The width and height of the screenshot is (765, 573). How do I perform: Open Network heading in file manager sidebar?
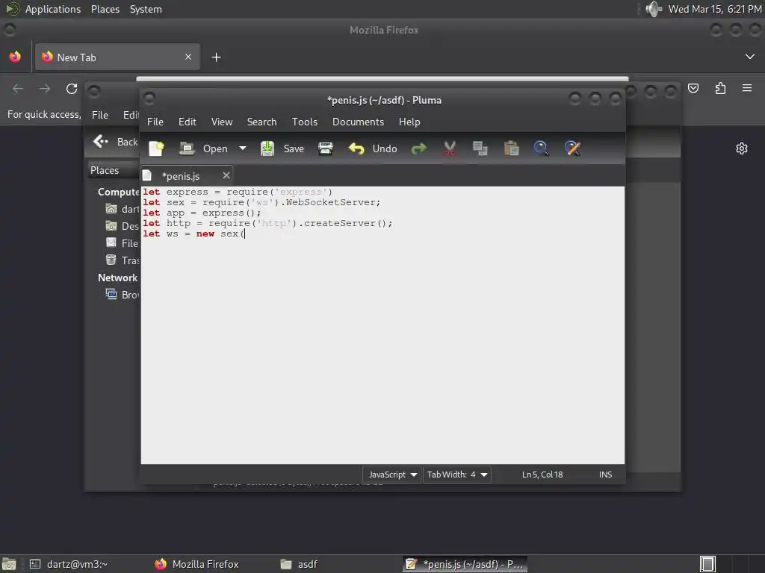(117, 278)
